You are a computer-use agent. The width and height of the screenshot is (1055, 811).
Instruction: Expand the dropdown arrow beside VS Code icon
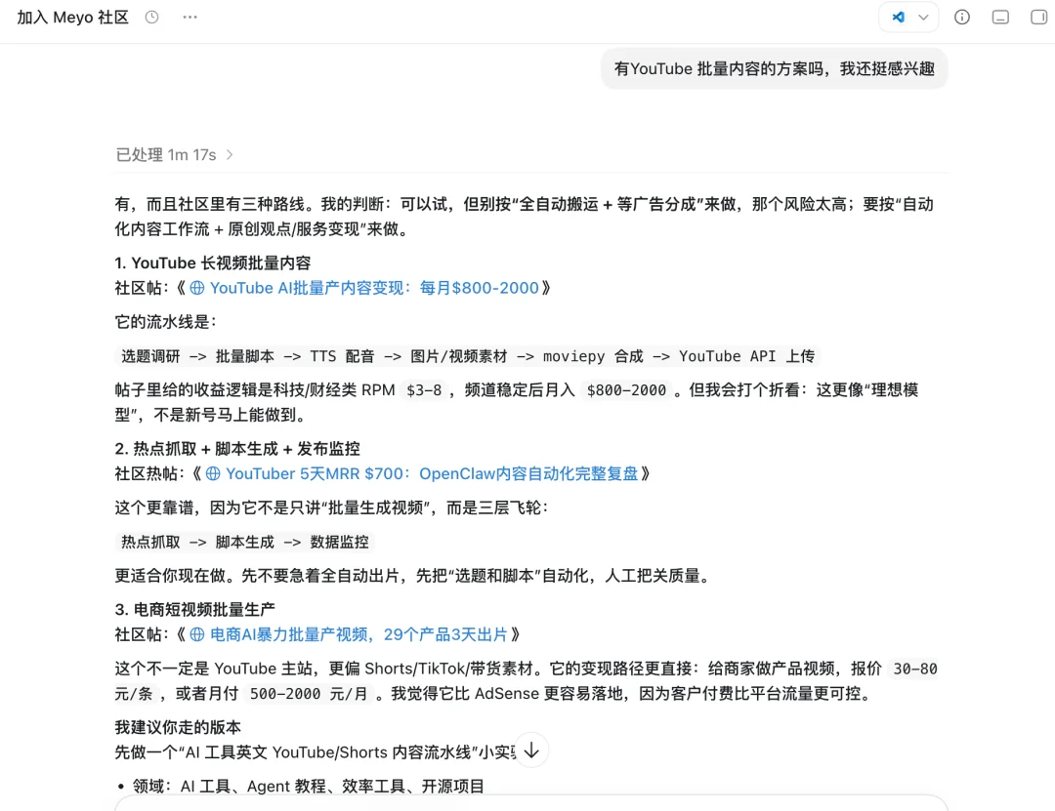tap(924, 18)
